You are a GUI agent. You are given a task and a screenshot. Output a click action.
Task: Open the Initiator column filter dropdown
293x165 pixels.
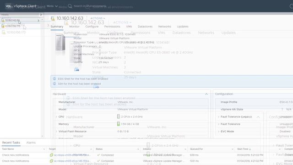click(x=185, y=149)
